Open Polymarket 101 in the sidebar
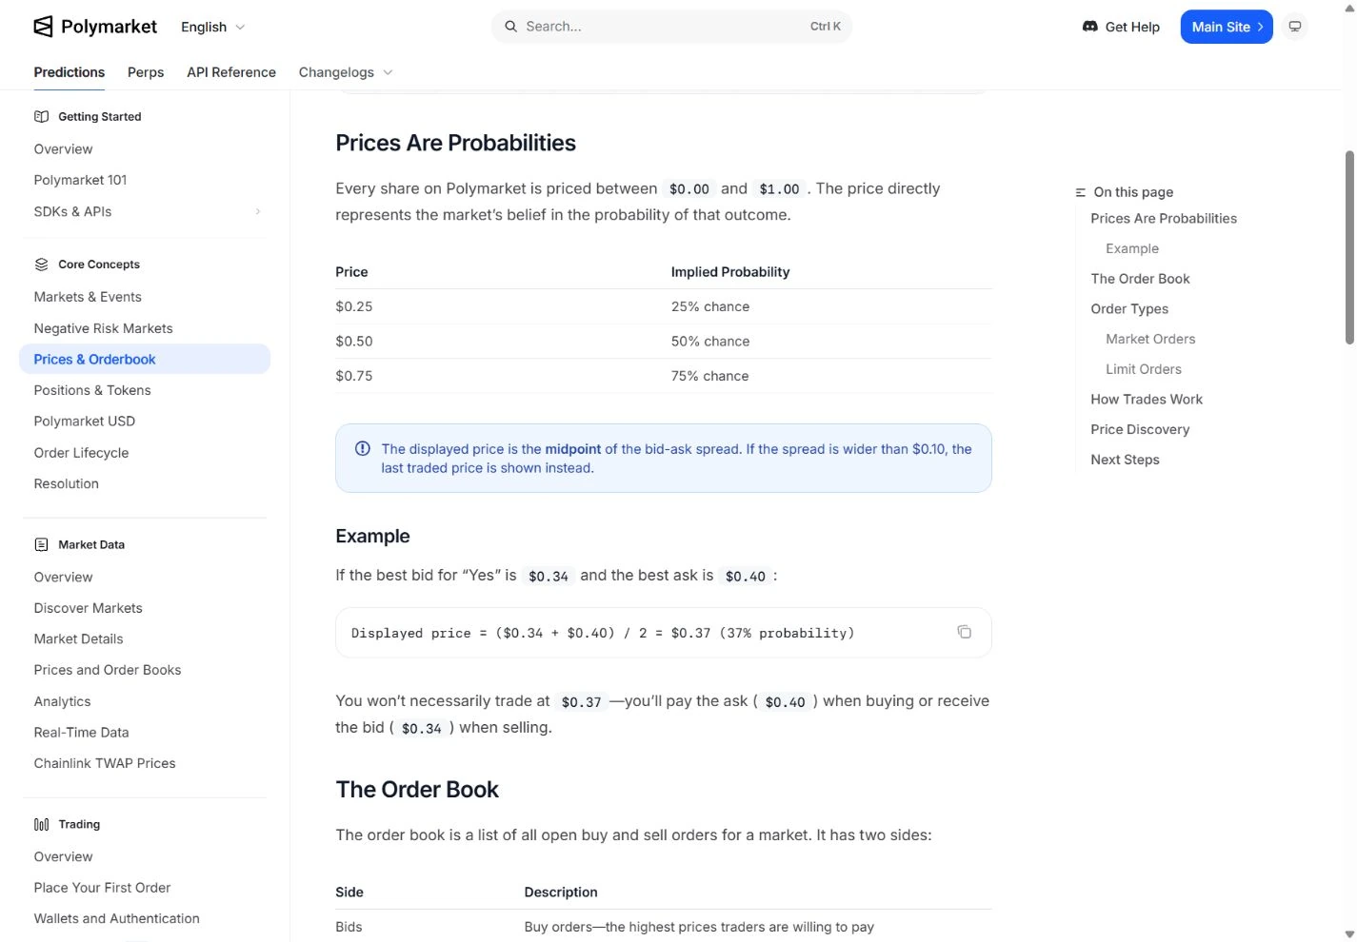This screenshot has height=942, width=1357. click(80, 180)
